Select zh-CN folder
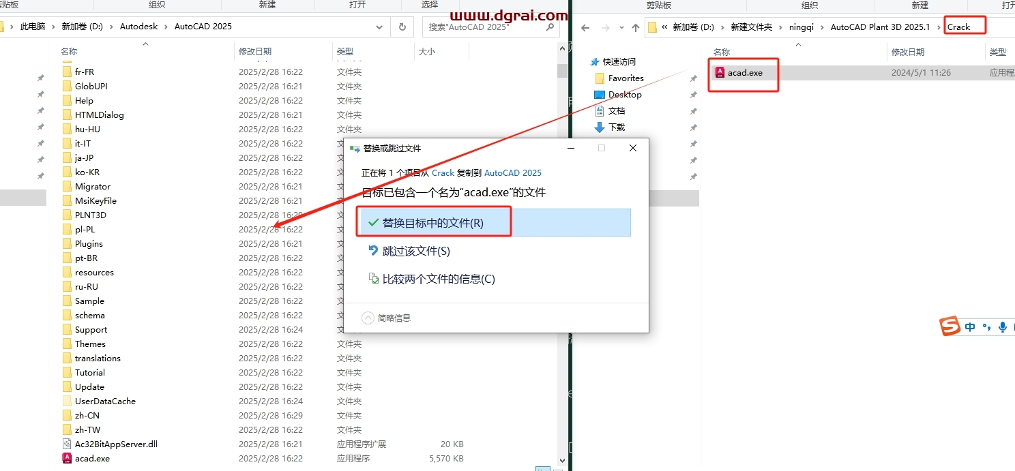Image resolution: width=1015 pixels, height=471 pixels. click(87, 415)
